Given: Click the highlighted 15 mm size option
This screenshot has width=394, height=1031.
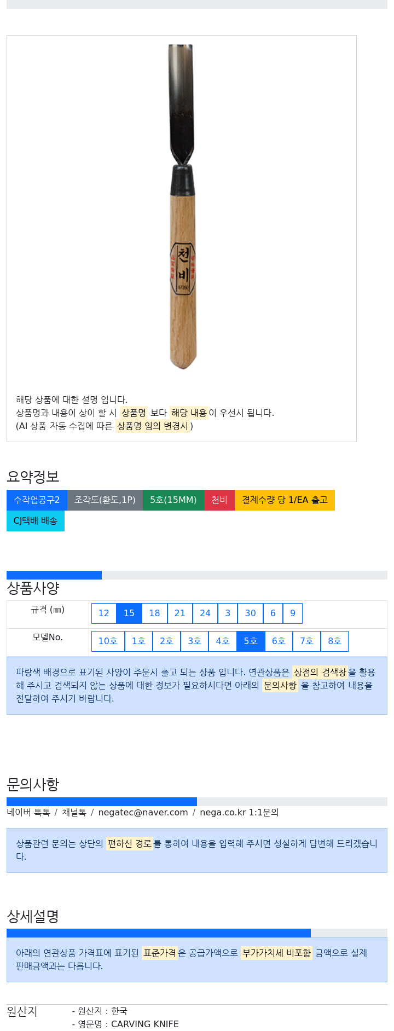Looking at the screenshot, I should (129, 613).
